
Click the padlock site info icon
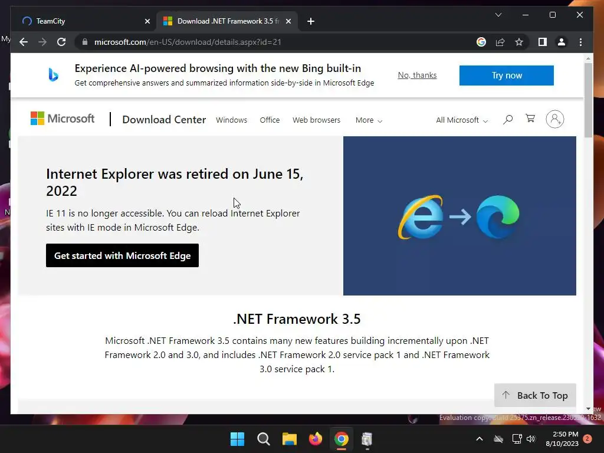tap(85, 42)
